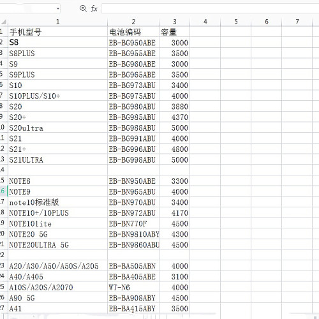Select column 5 header

click(236, 22)
